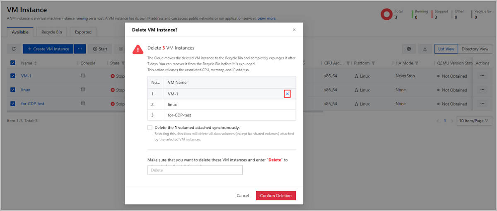The width and height of the screenshot is (497, 211).
Task: Click the refresh icon in the toolbar
Action: 14,49
